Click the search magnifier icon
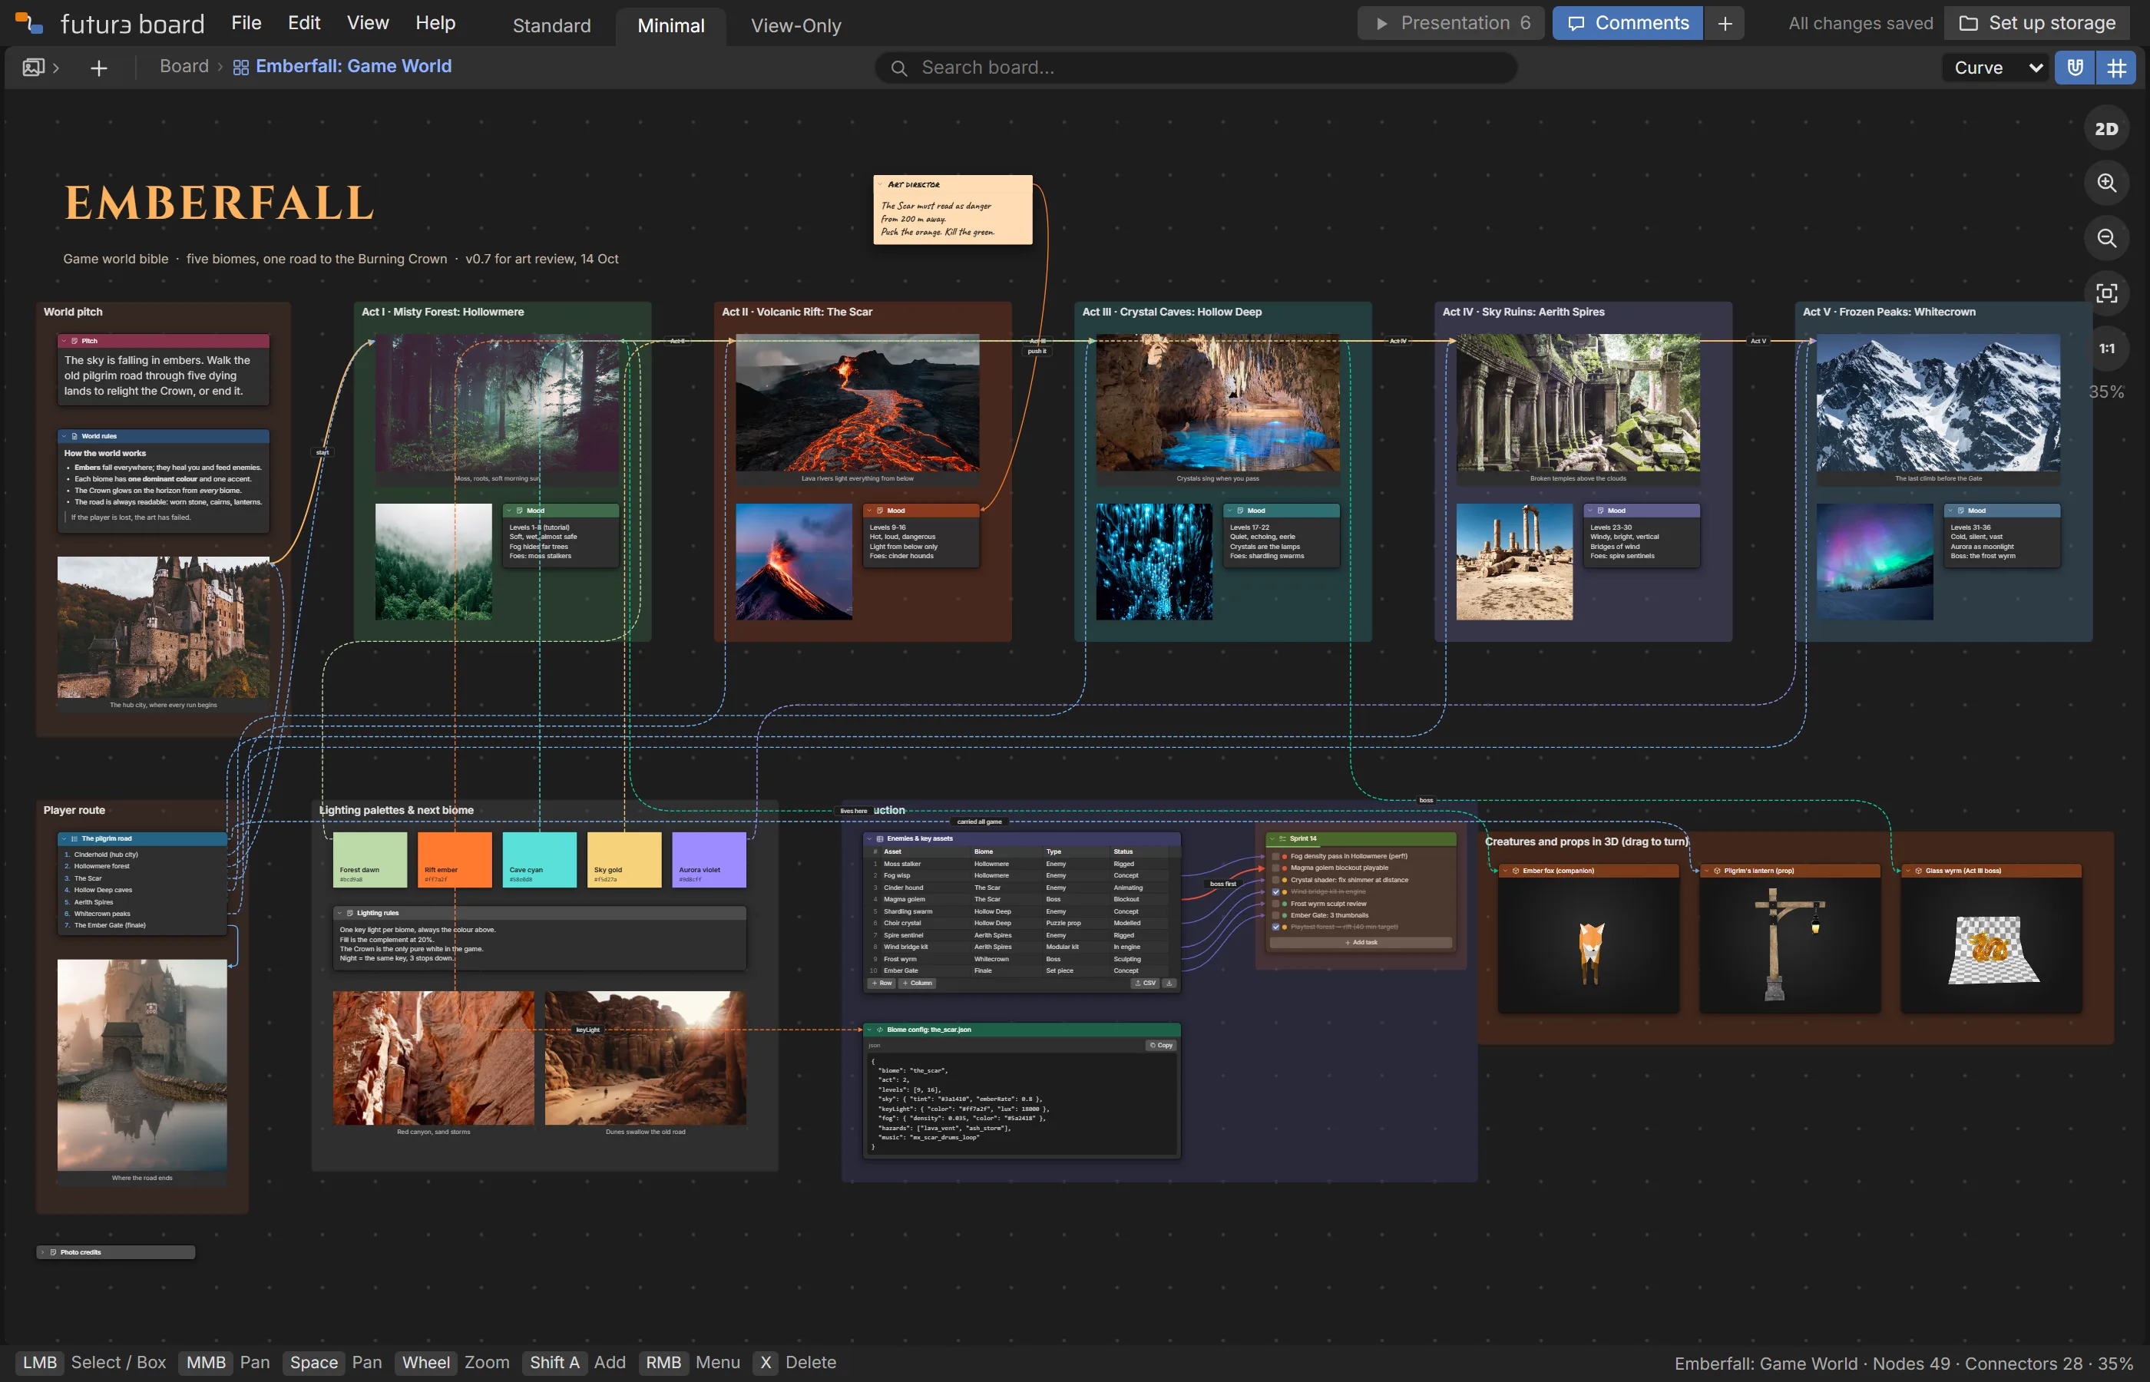The width and height of the screenshot is (2150, 1382). coord(898,68)
